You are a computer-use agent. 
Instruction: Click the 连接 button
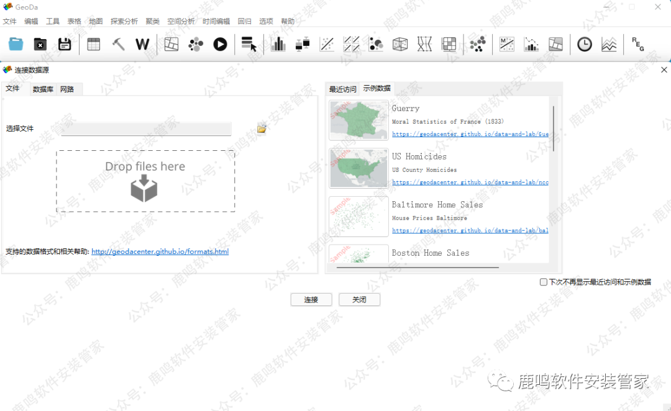[311, 299]
